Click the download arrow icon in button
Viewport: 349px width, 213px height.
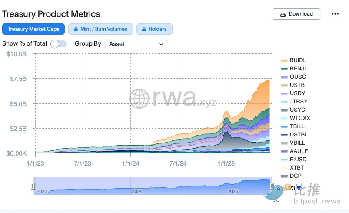click(283, 14)
